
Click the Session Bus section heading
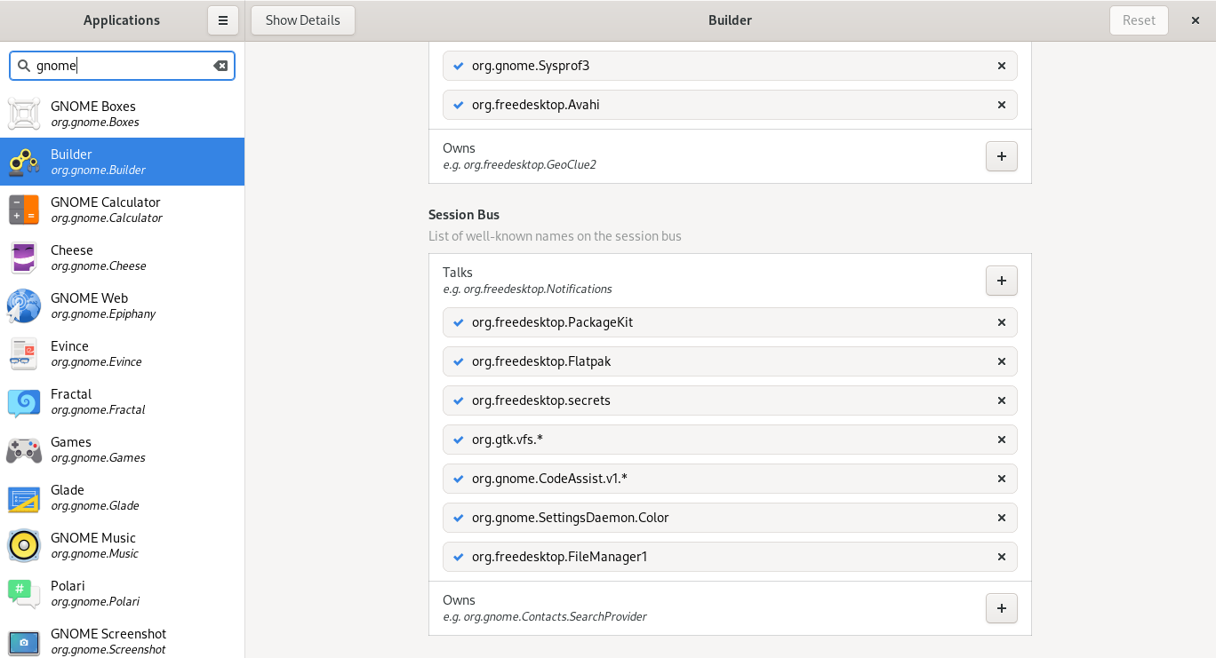click(464, 215)
